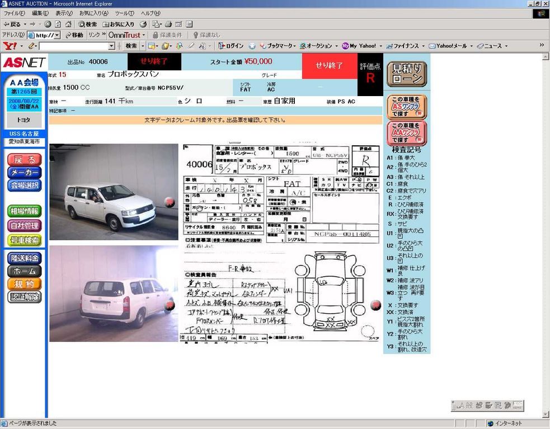Click the Yahoo toolbar 検索 button
Screen dimensions: 550x429
click(131, 46)
